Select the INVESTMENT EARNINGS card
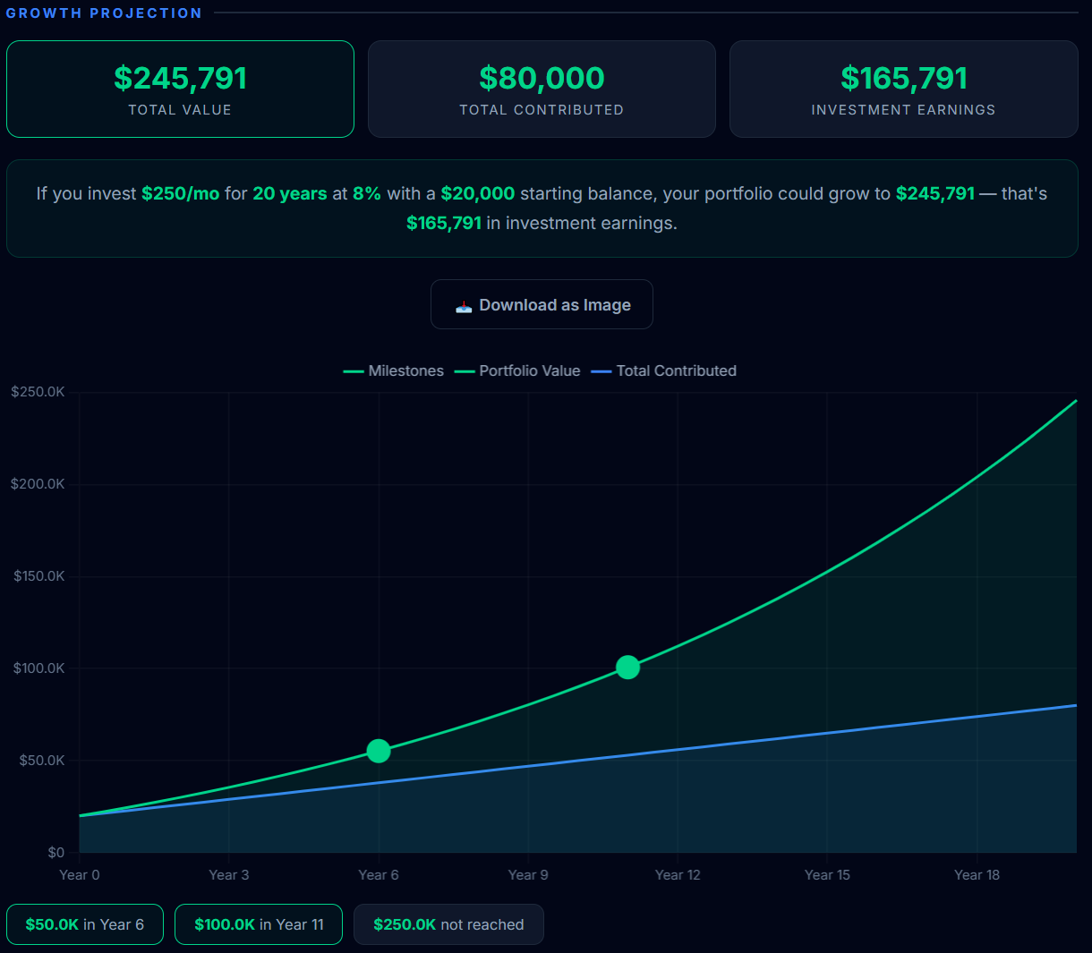This screenshot has height=953, width=1092. click(903, 89)
